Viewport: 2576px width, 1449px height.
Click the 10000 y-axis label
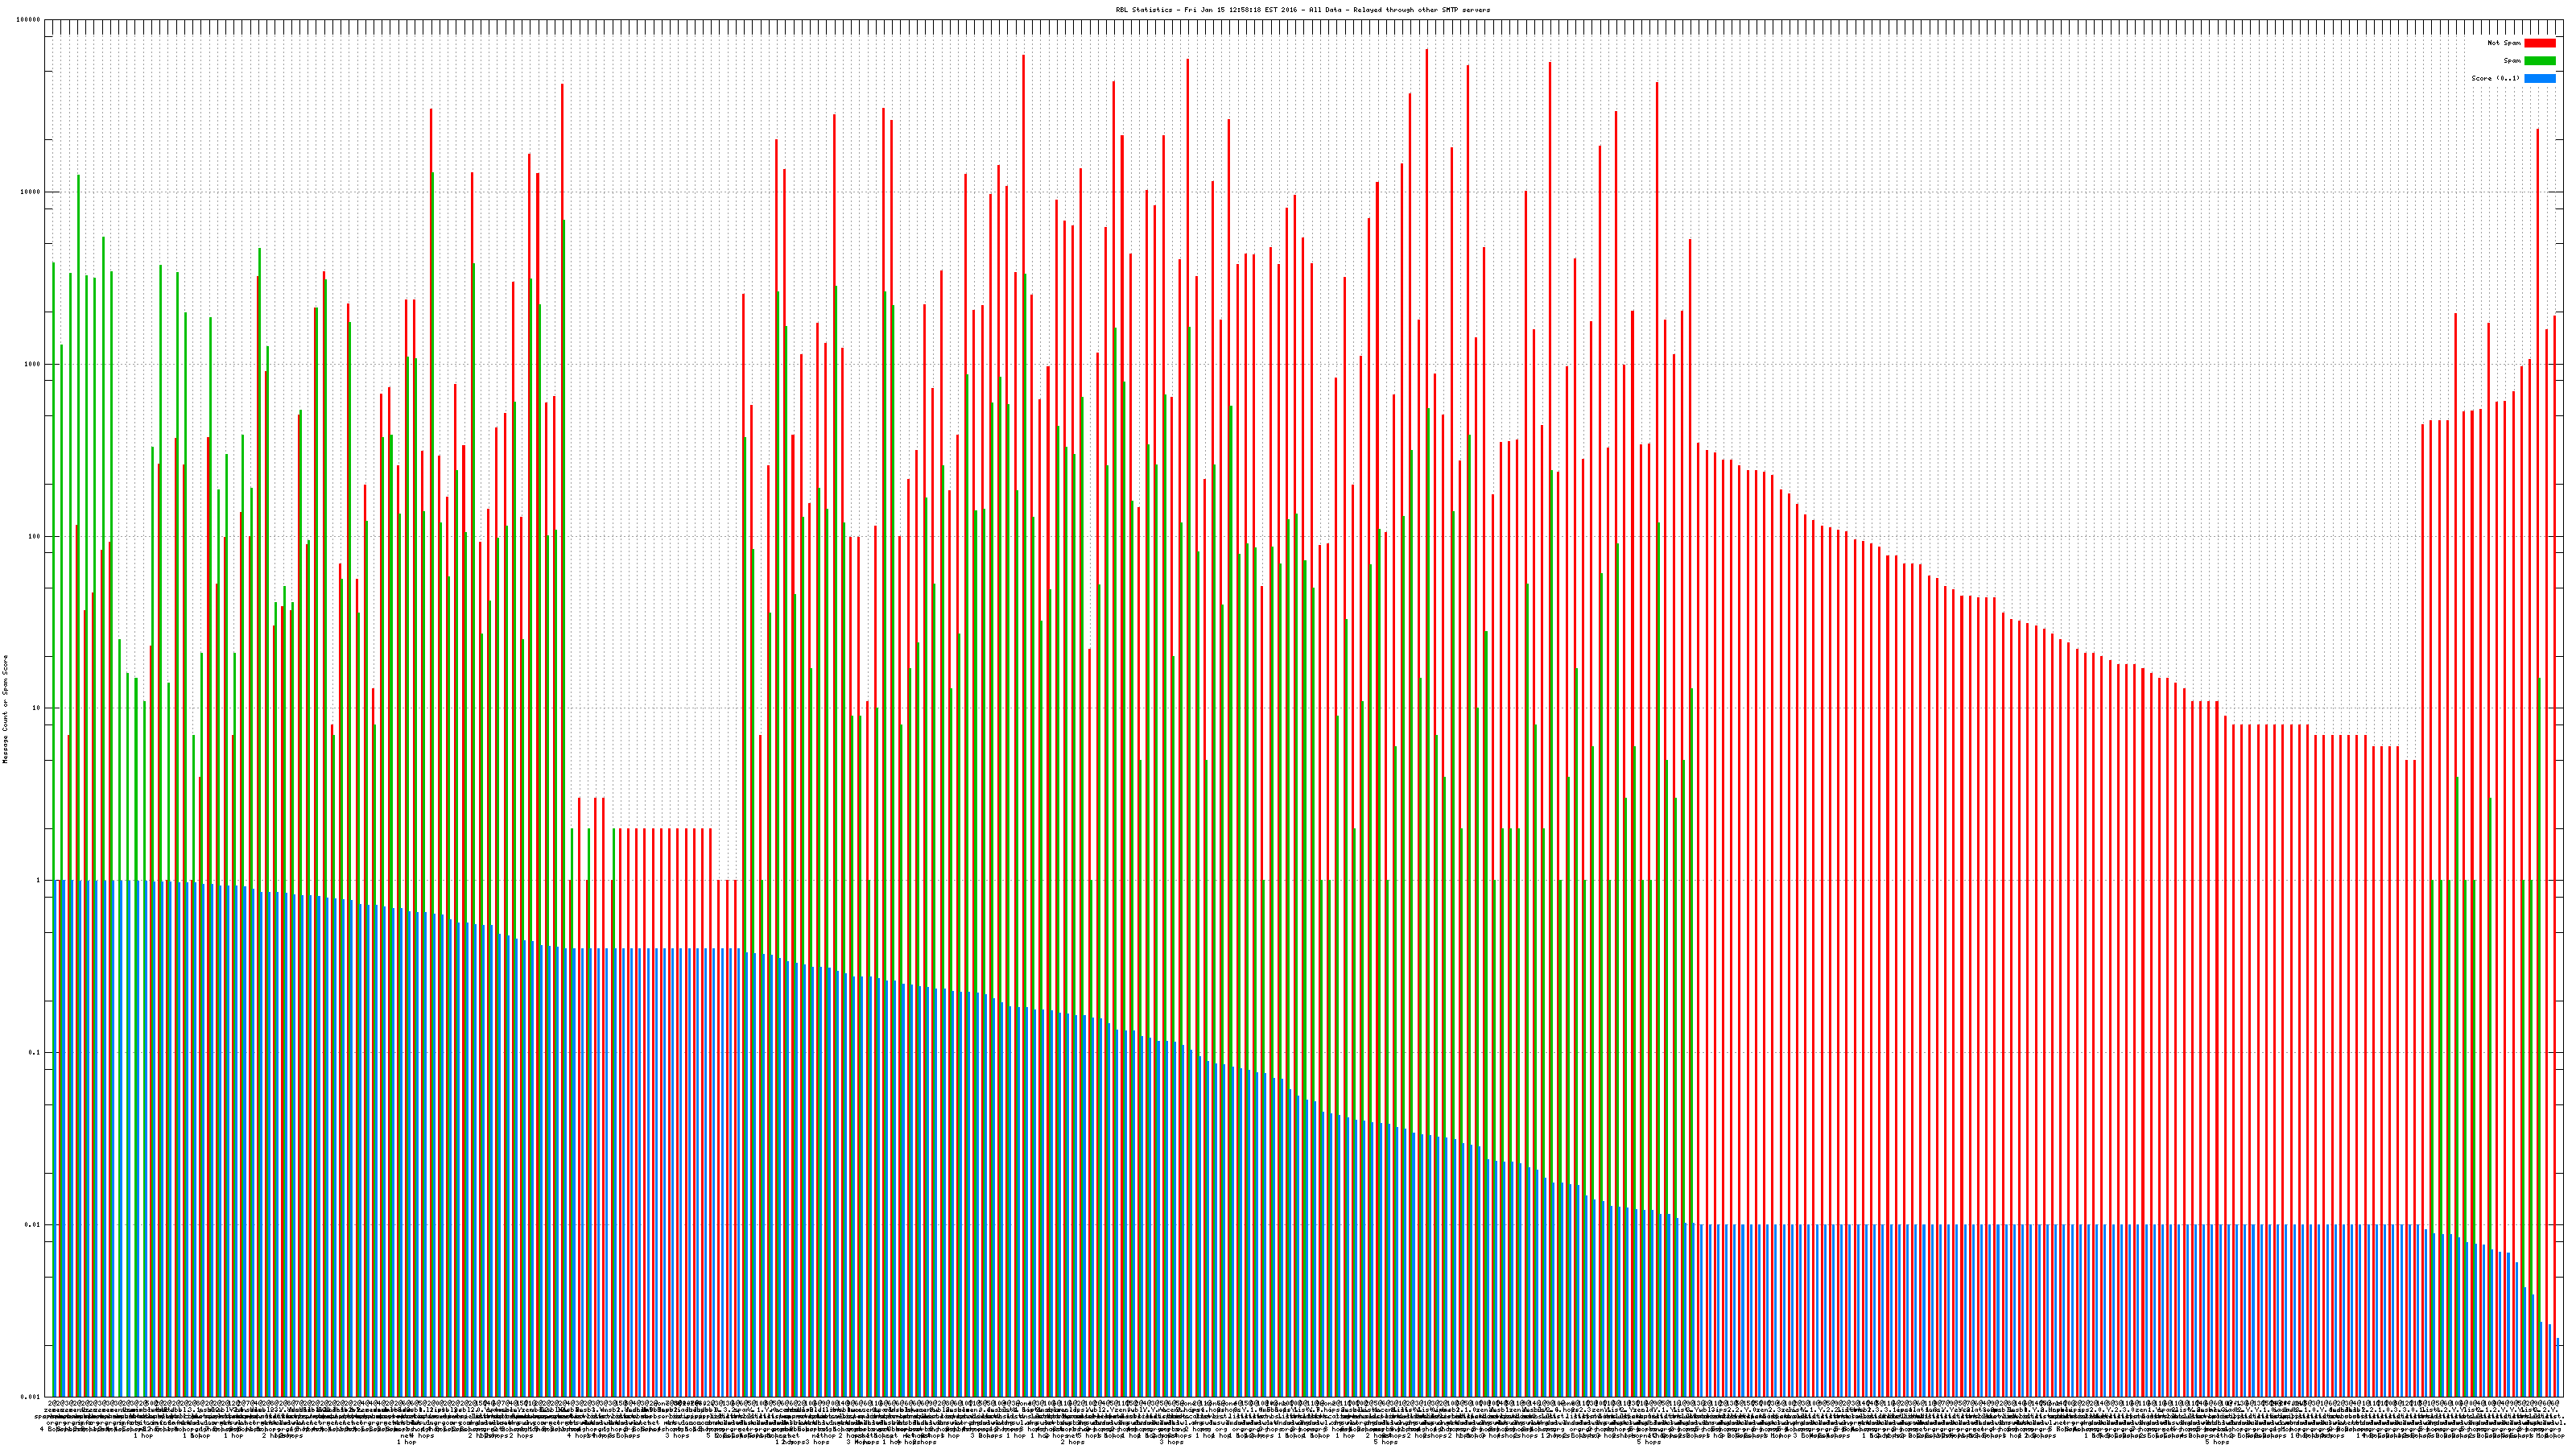(30, 192)
